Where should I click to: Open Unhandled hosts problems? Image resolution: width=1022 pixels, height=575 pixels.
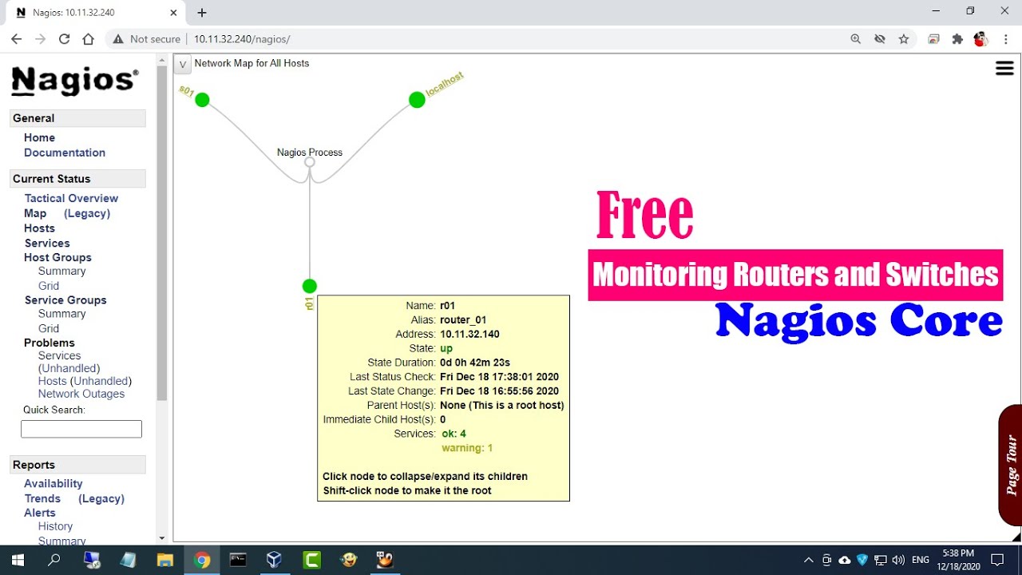pyautogui.click(x=101, y=381)
